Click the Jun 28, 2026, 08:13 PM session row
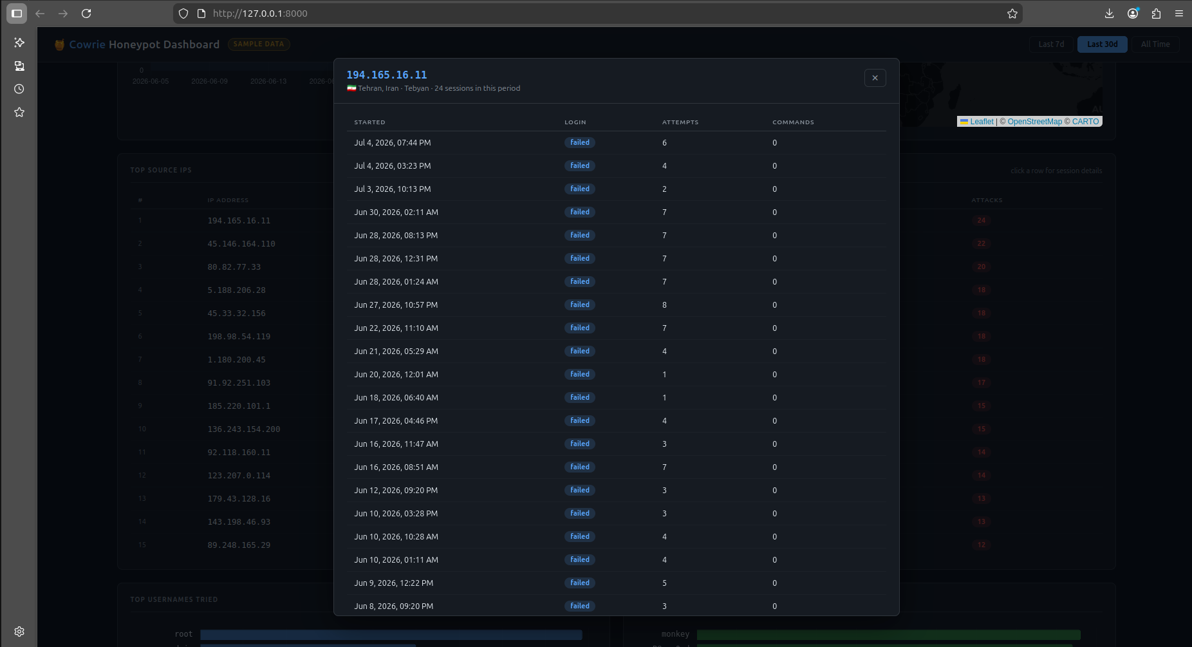The width and height of the screenshot is (1192, 647). point(617,236)
